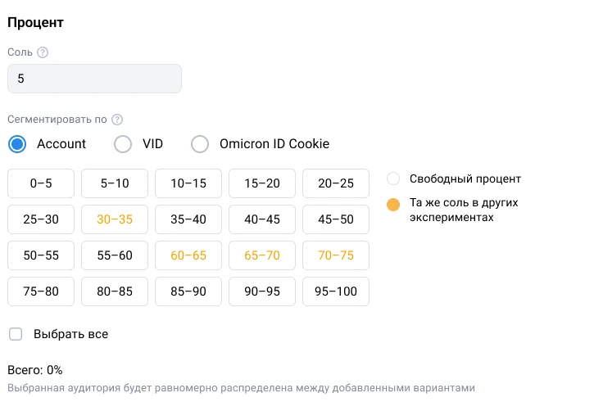Select the 60–65 highlighted segment
The width and height of the screenshot is (594, 411).
coord(188,255)
